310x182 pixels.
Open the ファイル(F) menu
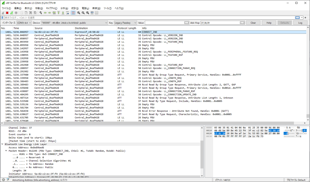point(6,8)
